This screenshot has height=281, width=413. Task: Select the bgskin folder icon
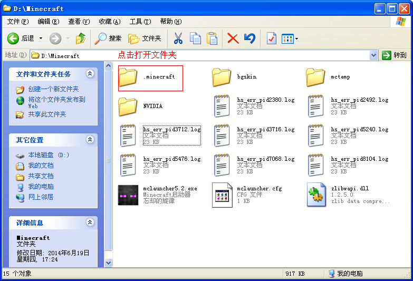(222, 77)
